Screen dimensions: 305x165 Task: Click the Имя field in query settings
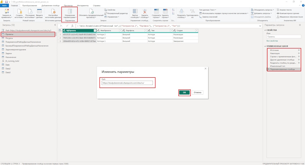[x=283, y=37]
